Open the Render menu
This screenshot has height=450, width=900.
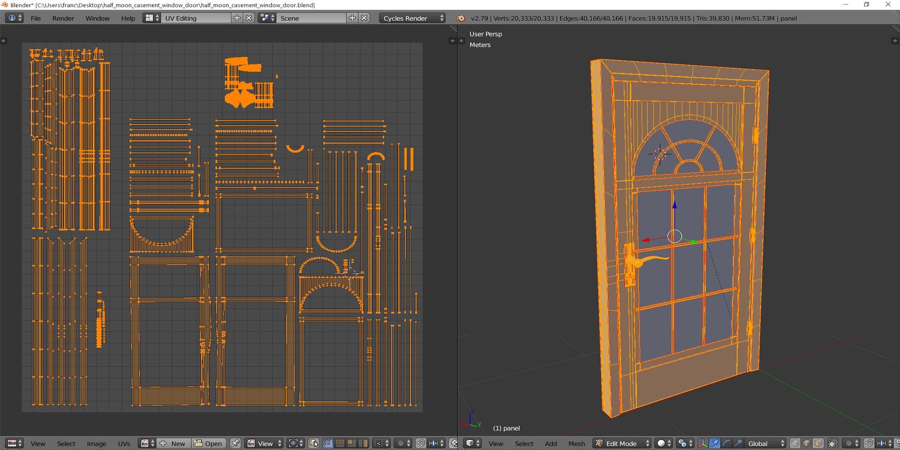click(x=63, y=18)
